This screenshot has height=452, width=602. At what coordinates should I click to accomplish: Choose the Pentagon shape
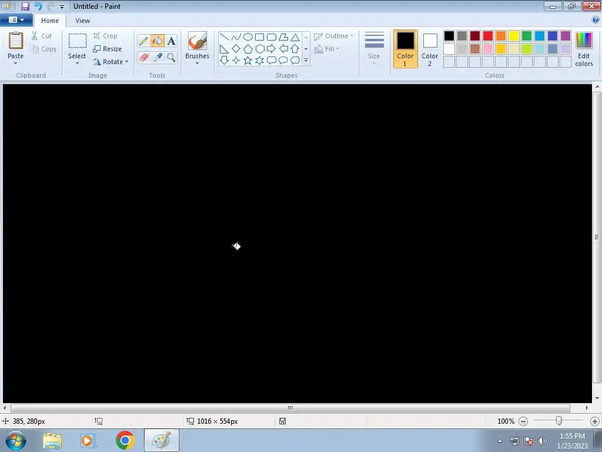pos(248,49)
